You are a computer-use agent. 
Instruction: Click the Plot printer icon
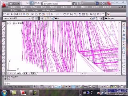tap(17, 14)
